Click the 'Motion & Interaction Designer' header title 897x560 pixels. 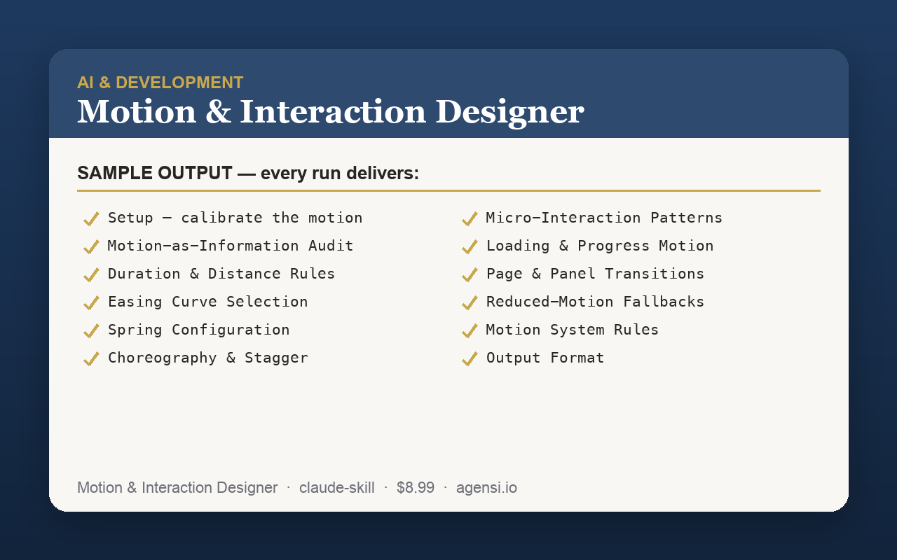click(x=330, y=112)
